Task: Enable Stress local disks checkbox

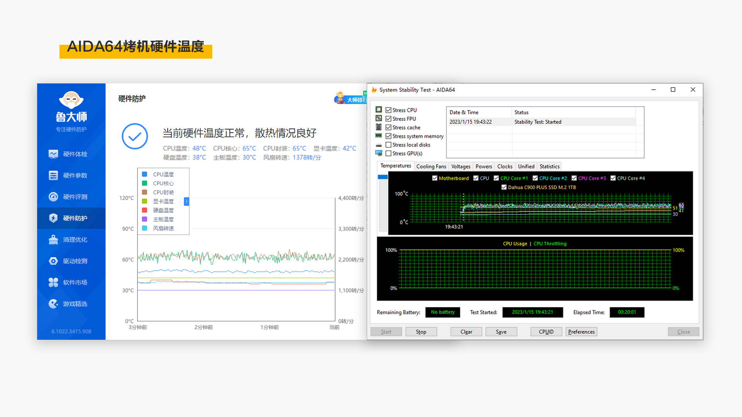Action: click(388, 145)
